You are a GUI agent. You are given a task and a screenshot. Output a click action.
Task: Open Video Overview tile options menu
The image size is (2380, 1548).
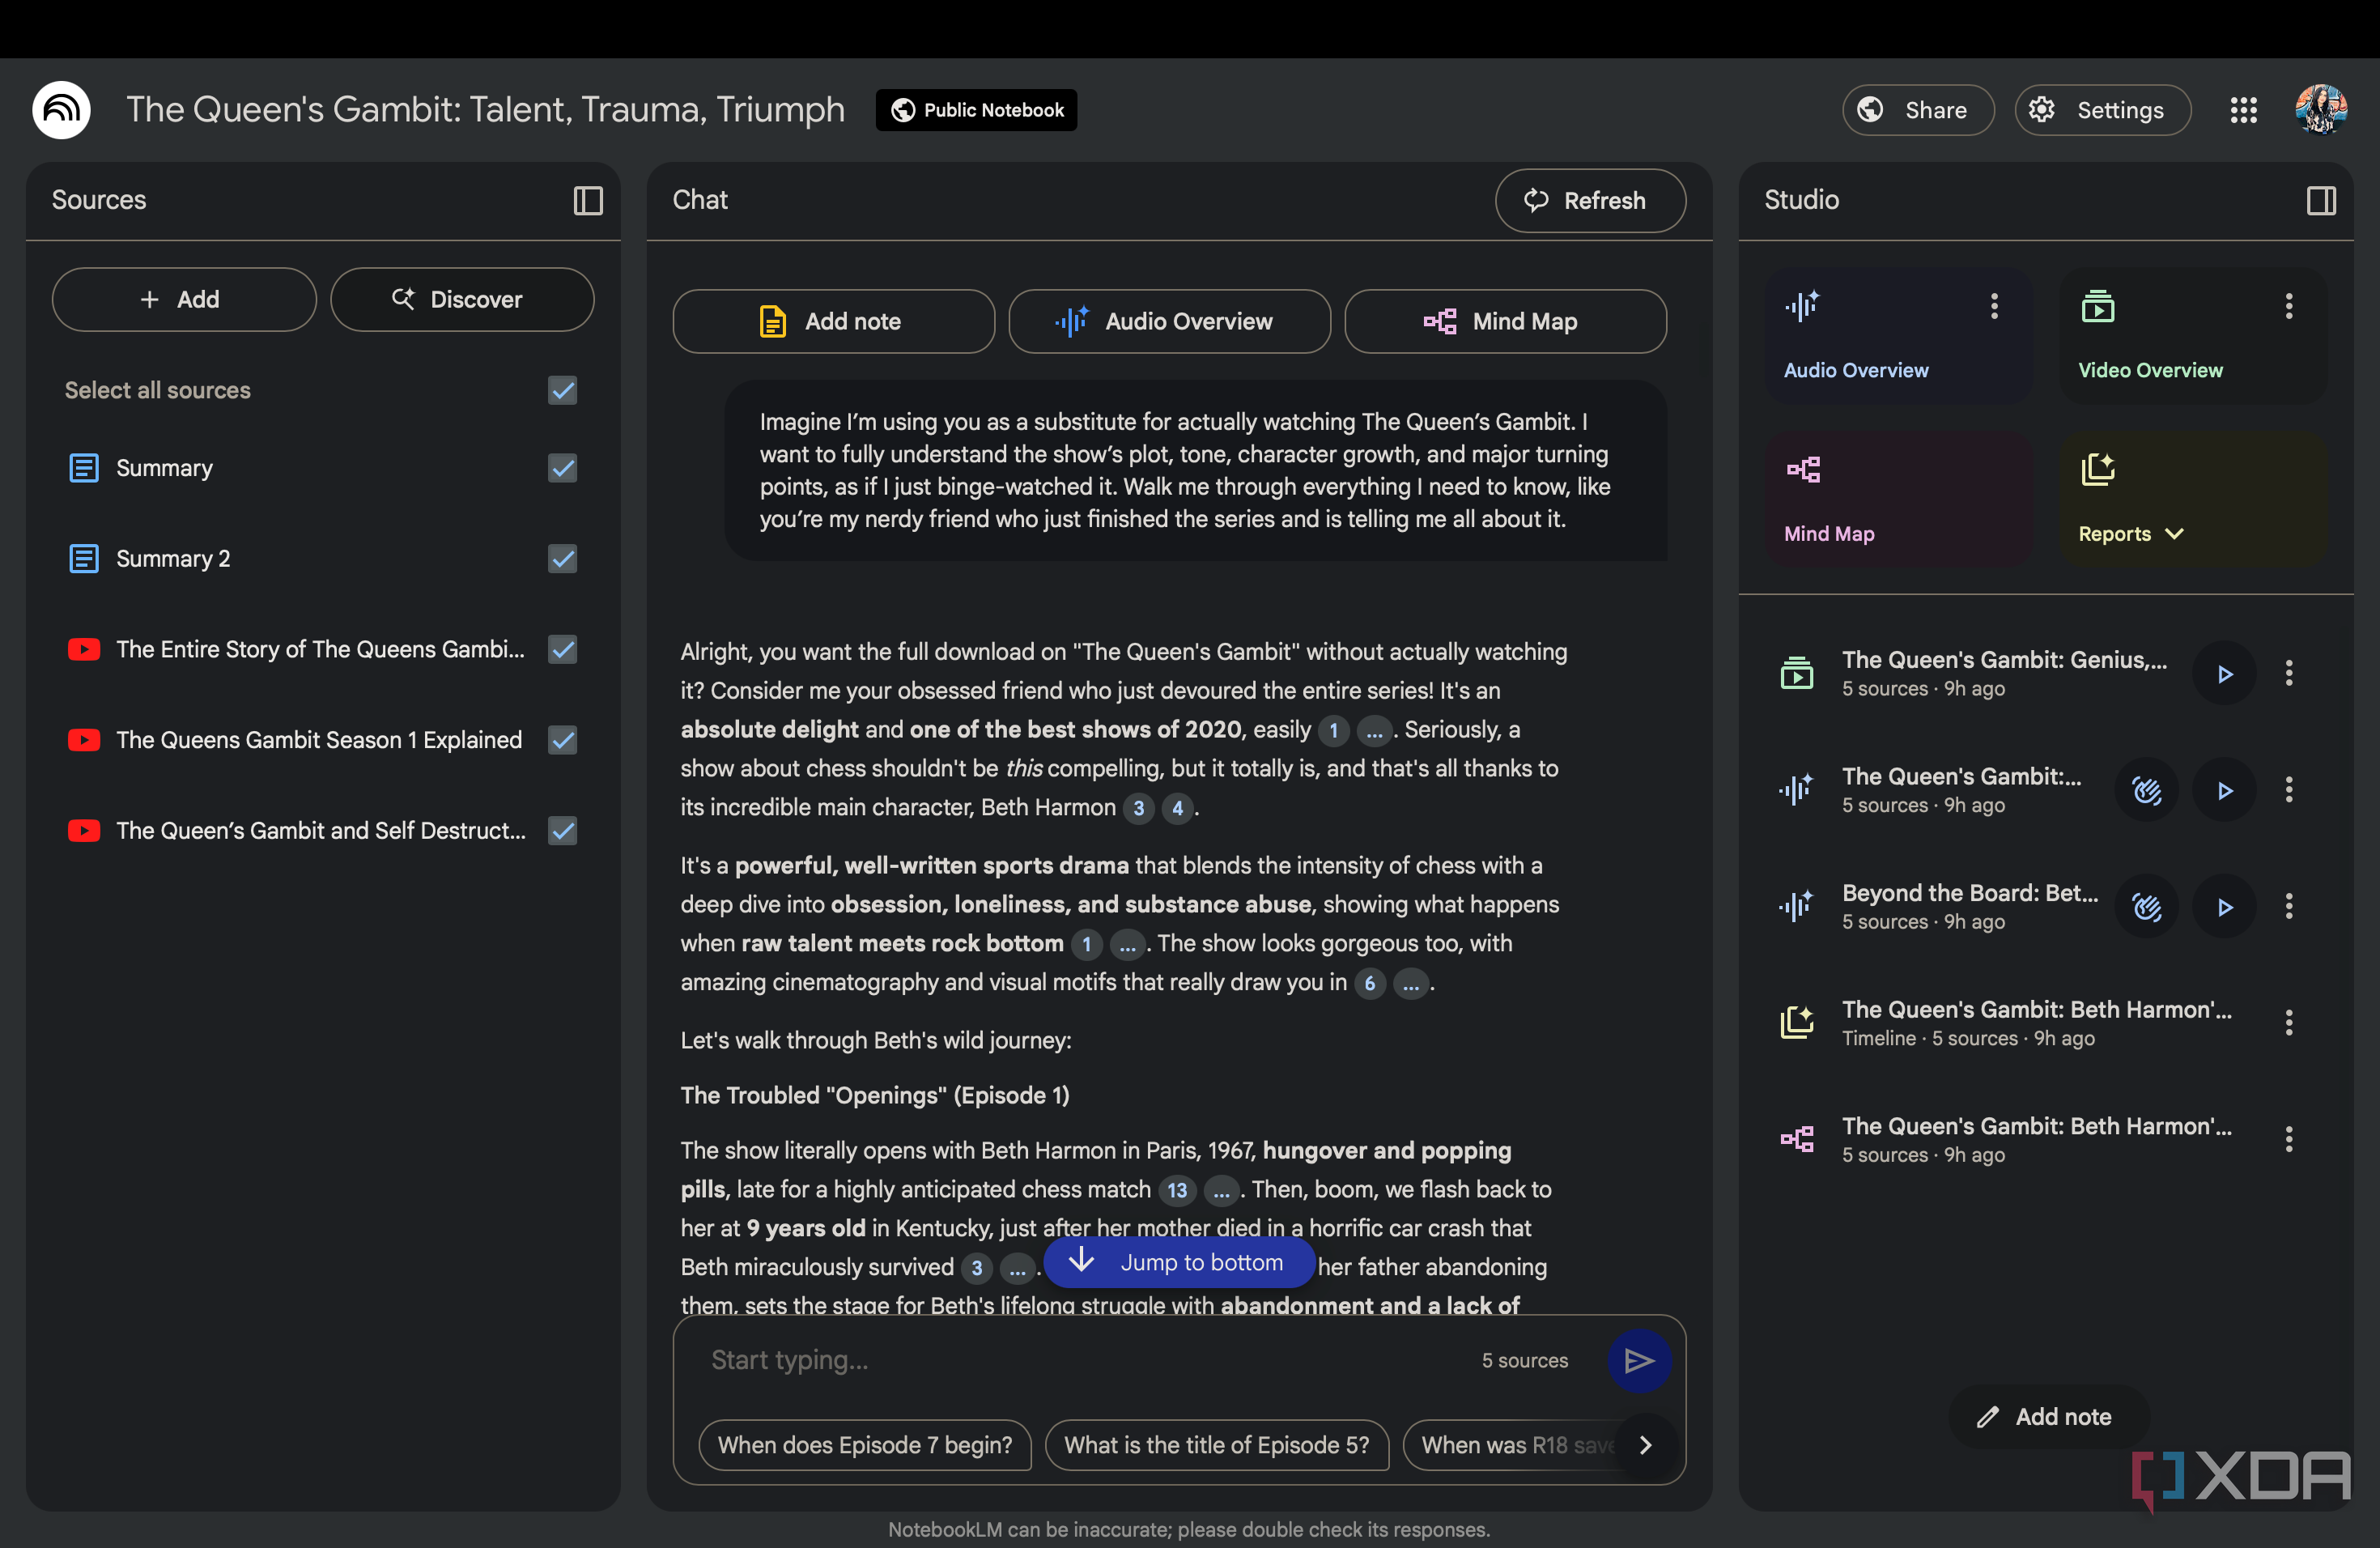pyautogui.click(x=2289, y=306)
